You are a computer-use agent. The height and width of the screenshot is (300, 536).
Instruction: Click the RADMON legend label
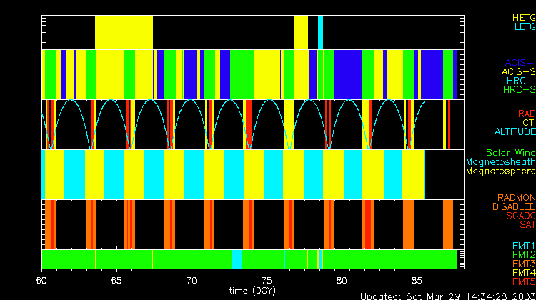point(517,198)
